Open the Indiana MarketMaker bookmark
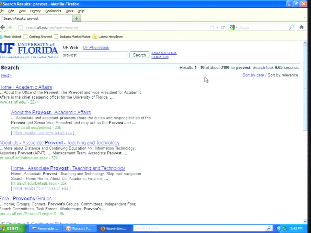311x233 pixels. point(72,37)
